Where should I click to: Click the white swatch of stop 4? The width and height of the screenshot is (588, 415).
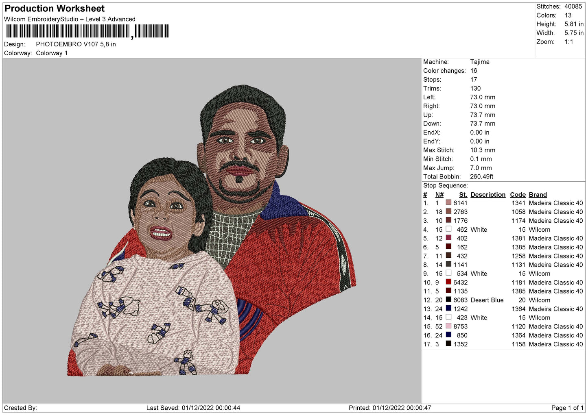tap(448, 229)
